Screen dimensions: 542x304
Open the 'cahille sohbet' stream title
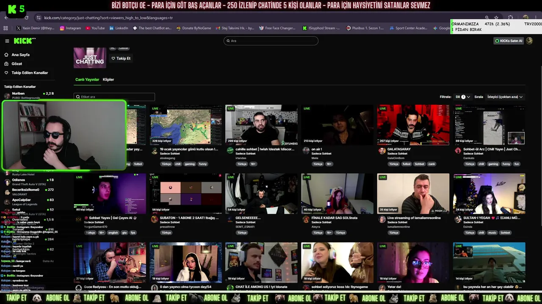pyautogui.click(x=265, y=149)
